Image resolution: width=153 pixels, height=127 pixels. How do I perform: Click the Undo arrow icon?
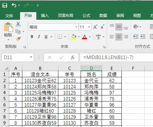pyautogui.click(x=14, y=5)
